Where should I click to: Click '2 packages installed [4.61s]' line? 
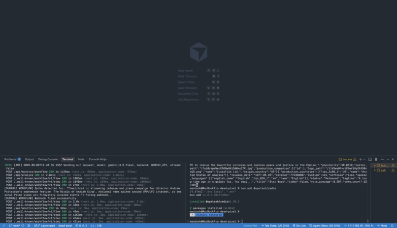coord(212,208)
